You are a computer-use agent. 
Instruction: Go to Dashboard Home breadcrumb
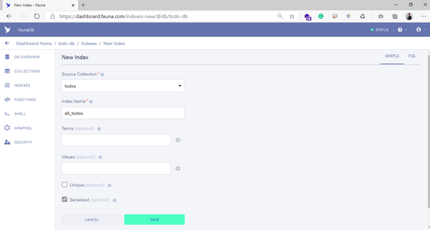pos(34,44)
